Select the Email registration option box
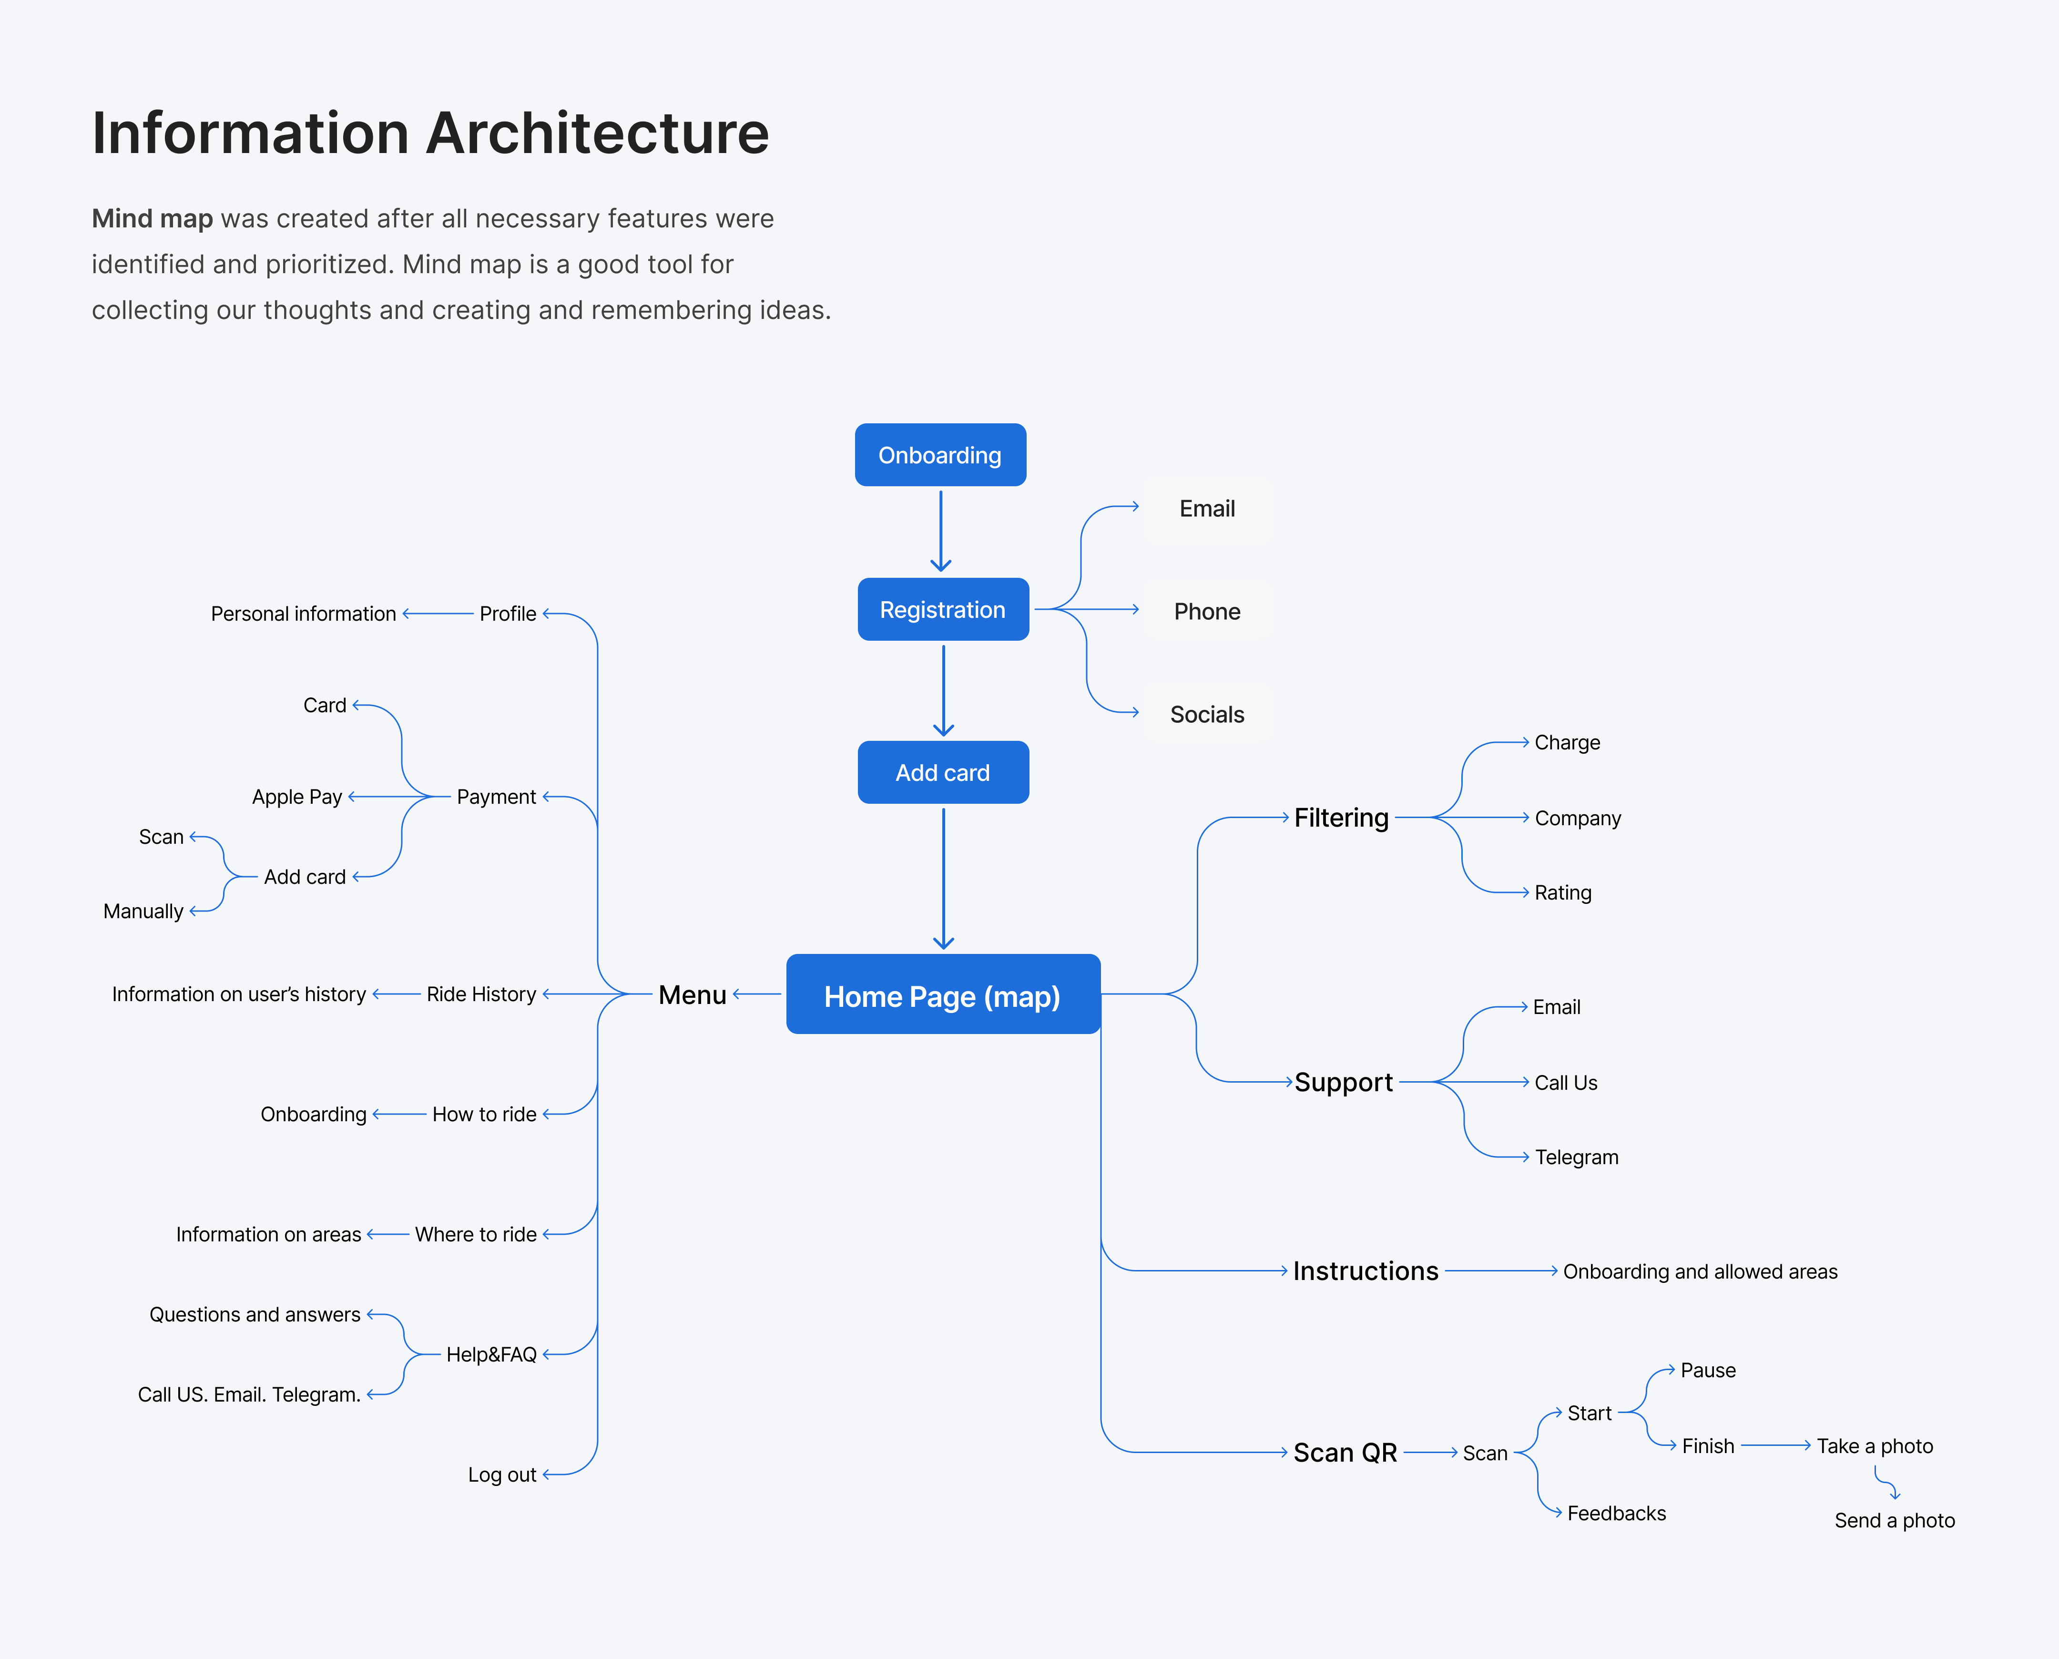This screenshot has width=2059, height=1659. tap(1207, 509)
